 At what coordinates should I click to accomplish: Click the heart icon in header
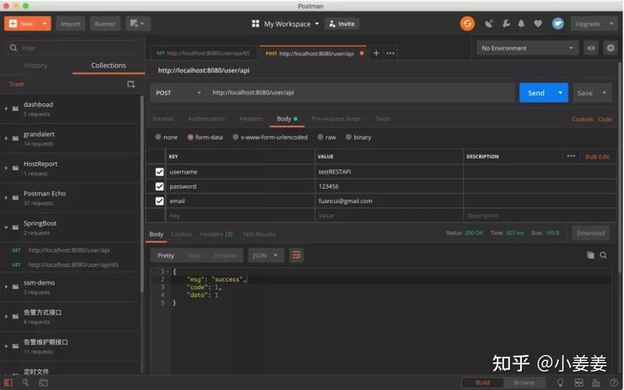537,24
